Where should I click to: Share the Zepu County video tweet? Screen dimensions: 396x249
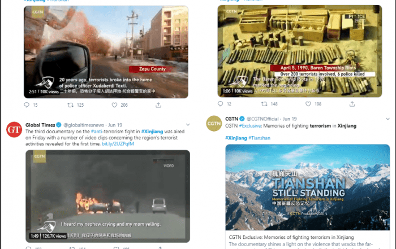pyautogui.click(x=158, y=105)
